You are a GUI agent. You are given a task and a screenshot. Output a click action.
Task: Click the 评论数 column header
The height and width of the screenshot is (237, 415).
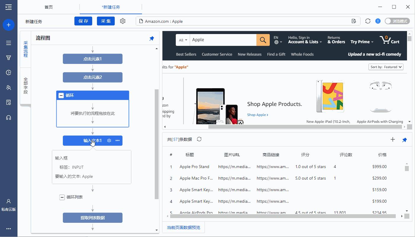click(346, 155)
